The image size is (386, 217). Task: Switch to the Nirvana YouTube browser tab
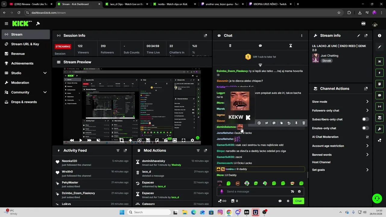coord(31,4)
